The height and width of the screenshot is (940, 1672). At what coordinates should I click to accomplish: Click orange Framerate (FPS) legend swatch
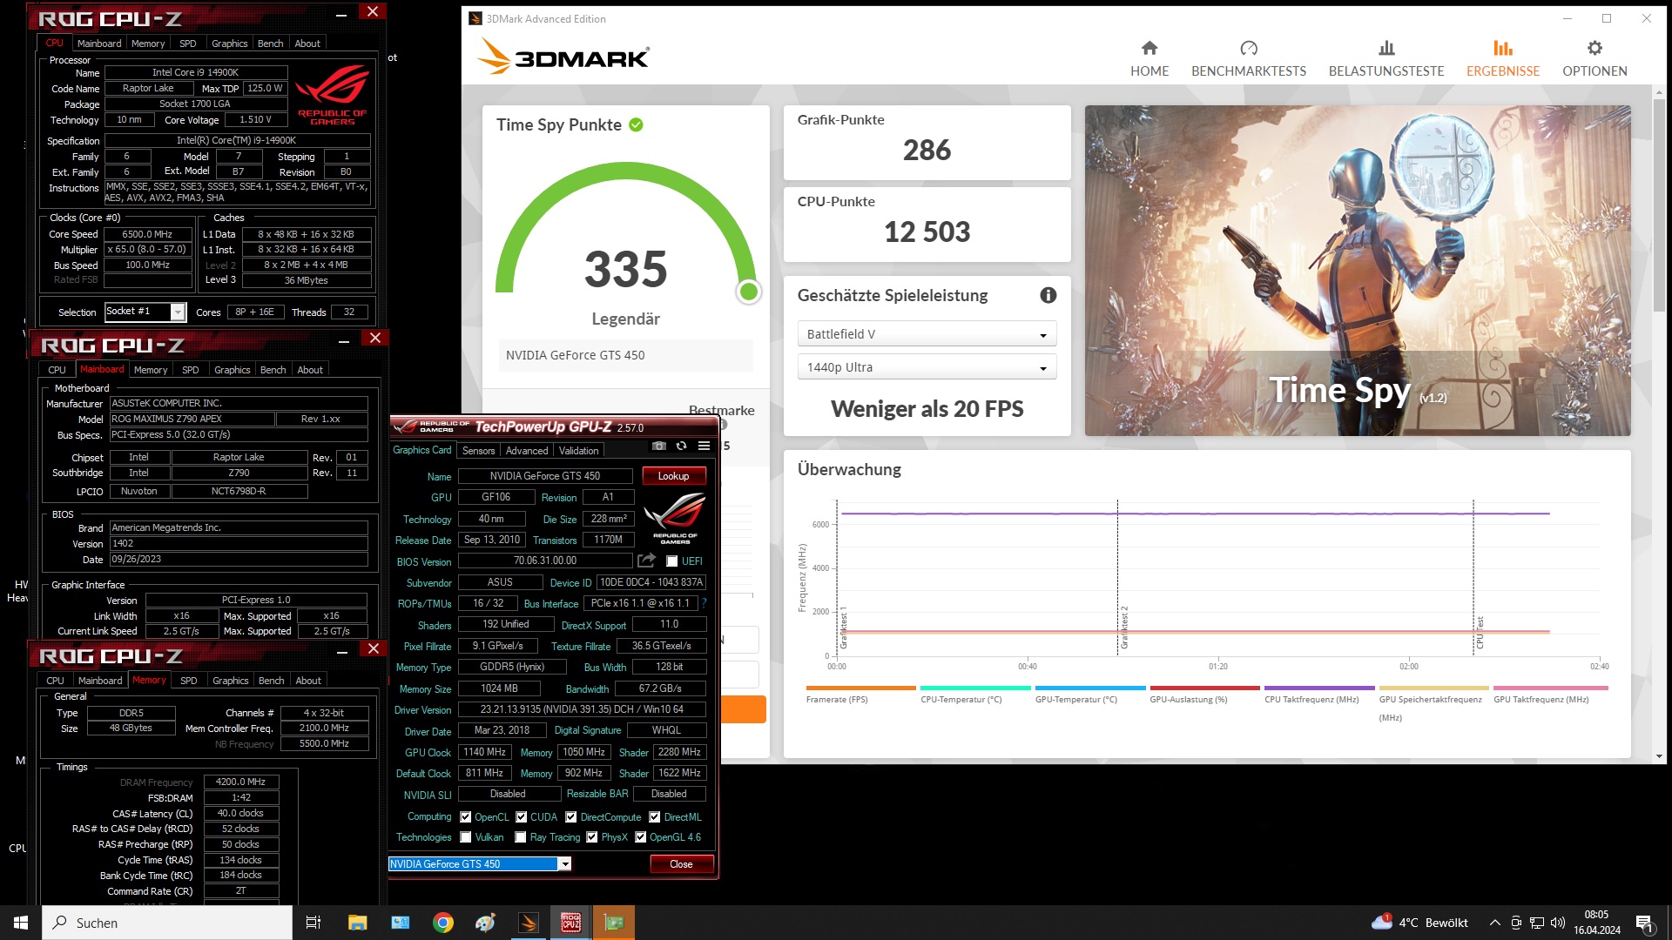pyautogui.click(x=860, y=688)
